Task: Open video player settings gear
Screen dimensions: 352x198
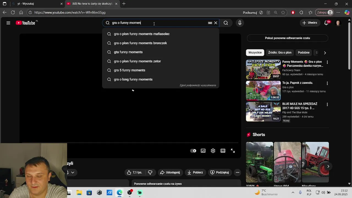Action: point(213,151)
